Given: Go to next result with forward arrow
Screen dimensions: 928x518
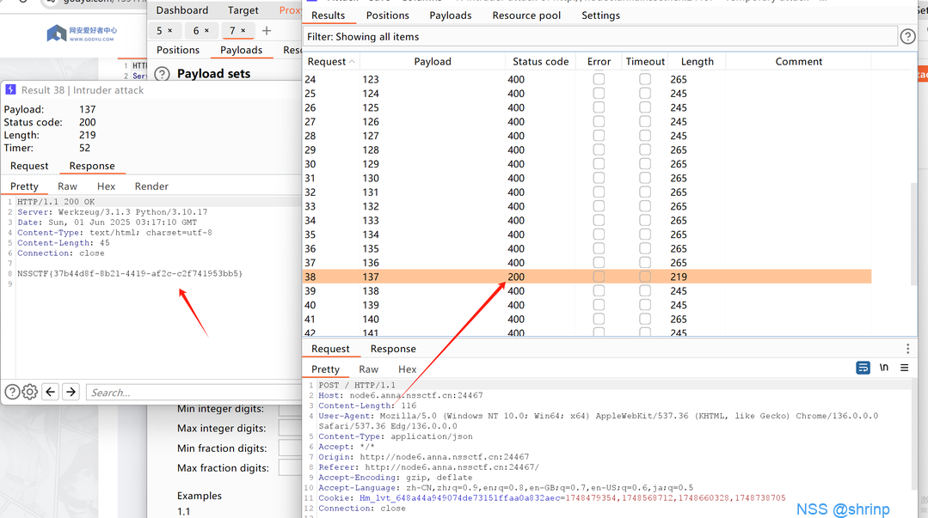Looking at the screenshot, I should pos(71,392).
